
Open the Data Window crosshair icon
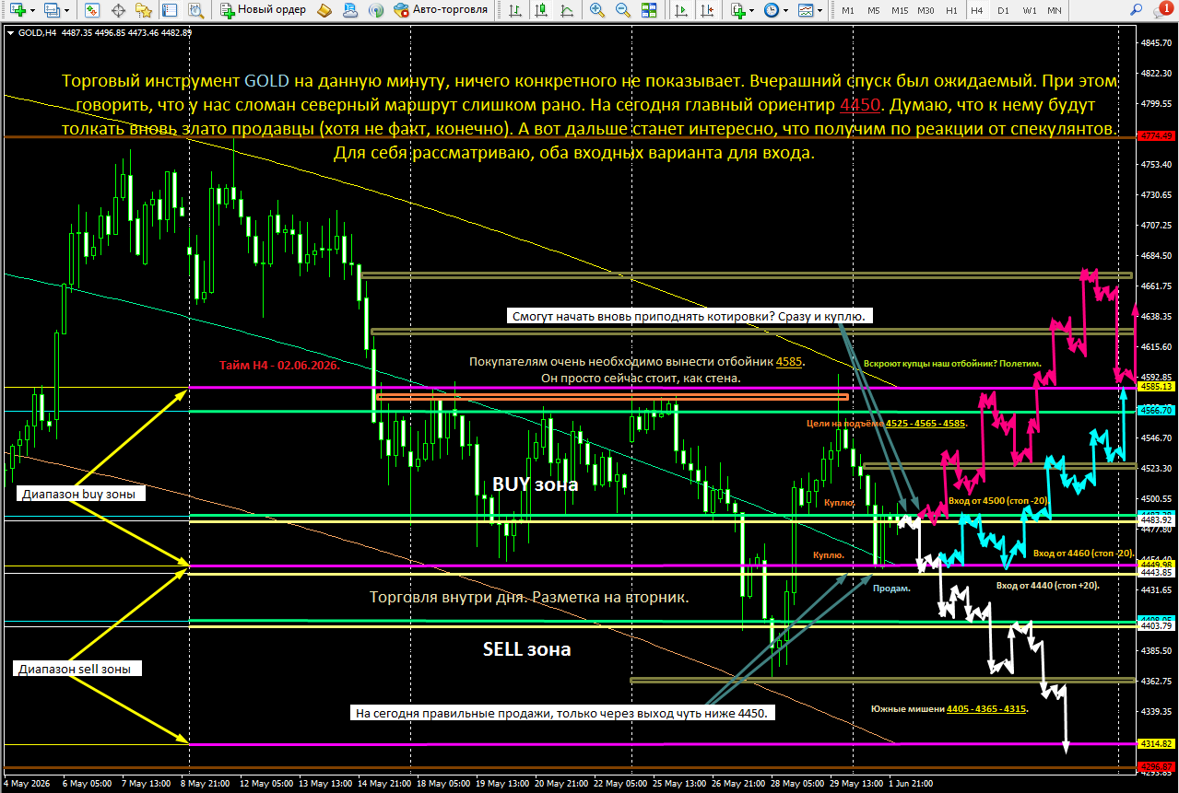118,10
